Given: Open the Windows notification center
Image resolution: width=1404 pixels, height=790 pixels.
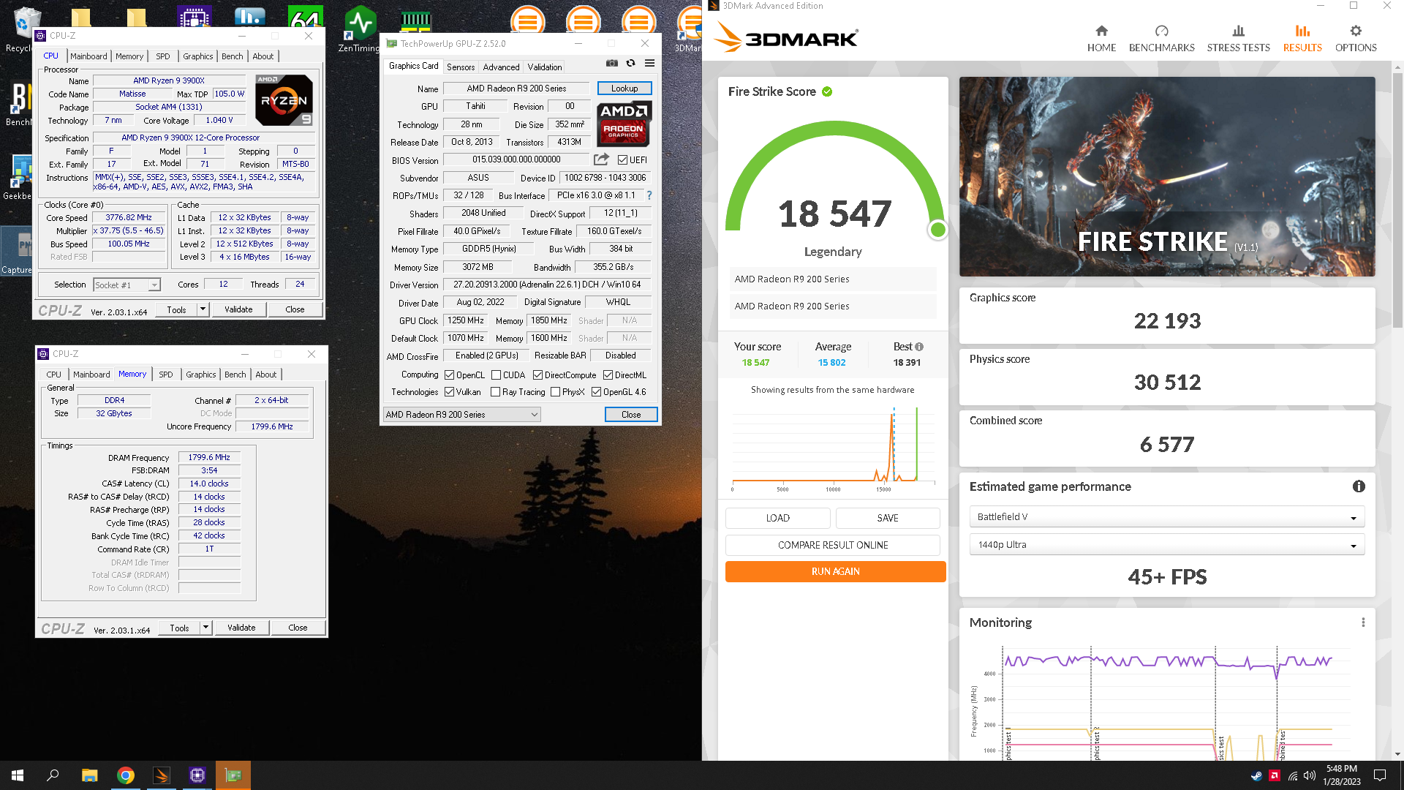Looking at the screenshot, I should (1380, 775).
